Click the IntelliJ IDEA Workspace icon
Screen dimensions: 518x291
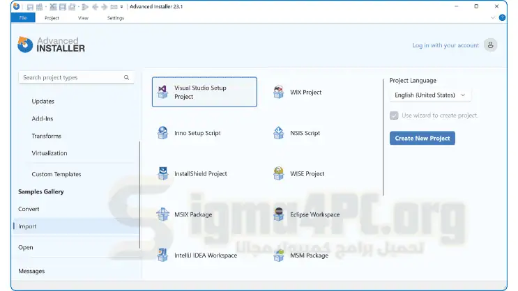coord(162,255)
